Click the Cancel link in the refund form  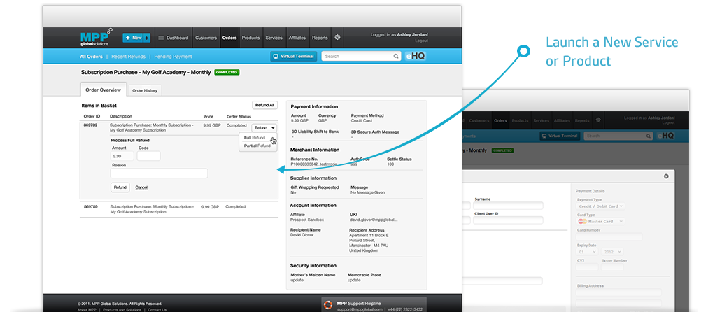coord(141,187)
